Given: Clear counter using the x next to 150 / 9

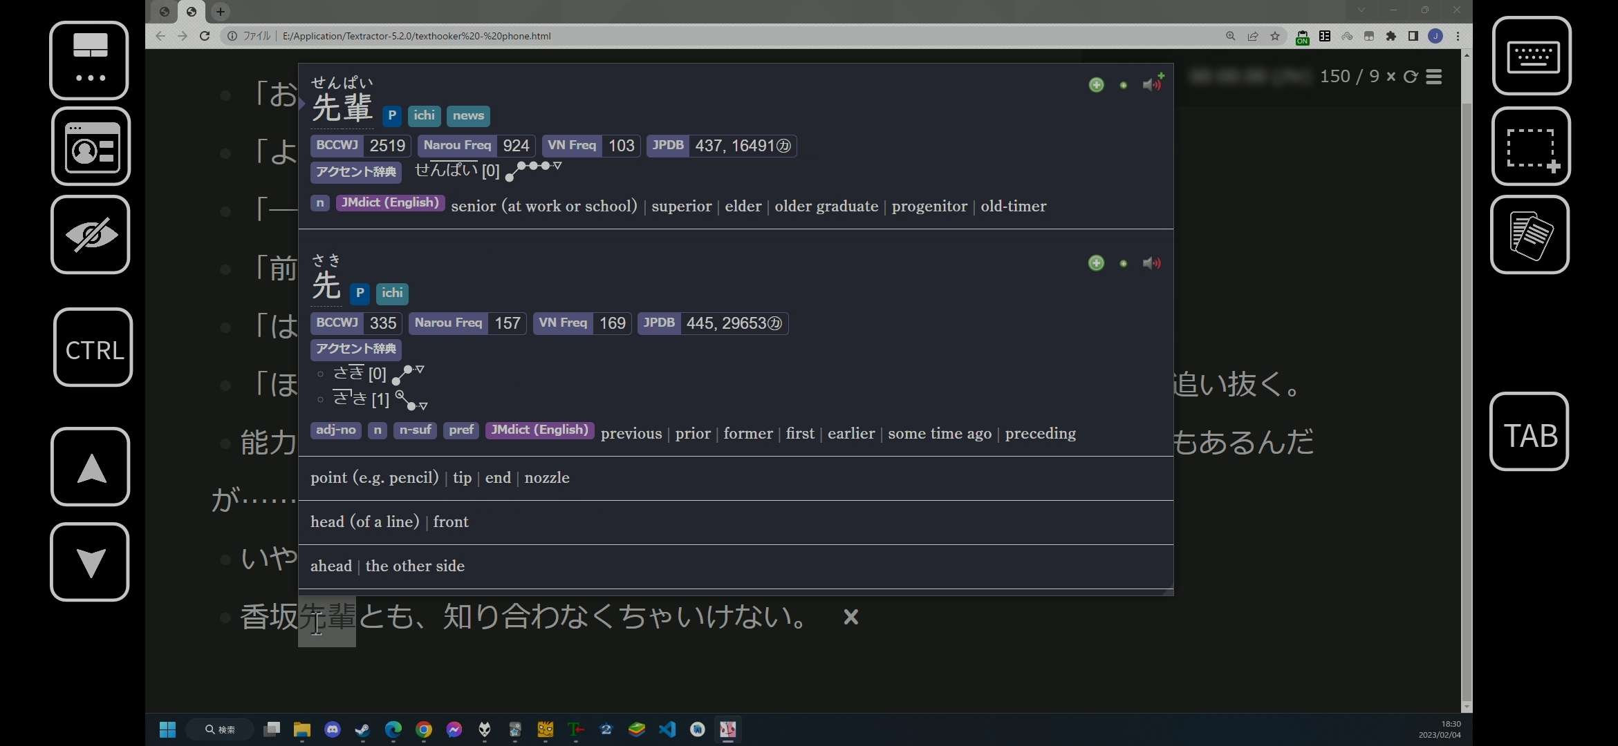Looking at the screenshot, I should click(1391, 77).
